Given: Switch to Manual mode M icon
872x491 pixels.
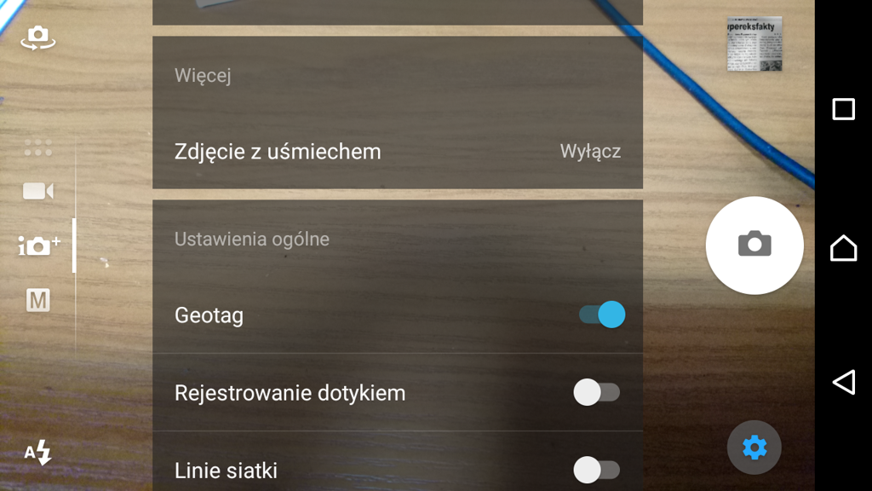Looking at the screenshot, I should pos(37,300).
